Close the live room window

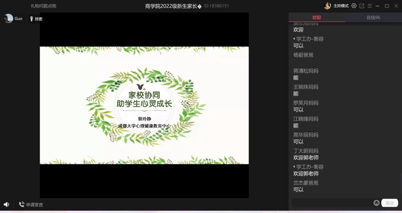click(396, 5)
